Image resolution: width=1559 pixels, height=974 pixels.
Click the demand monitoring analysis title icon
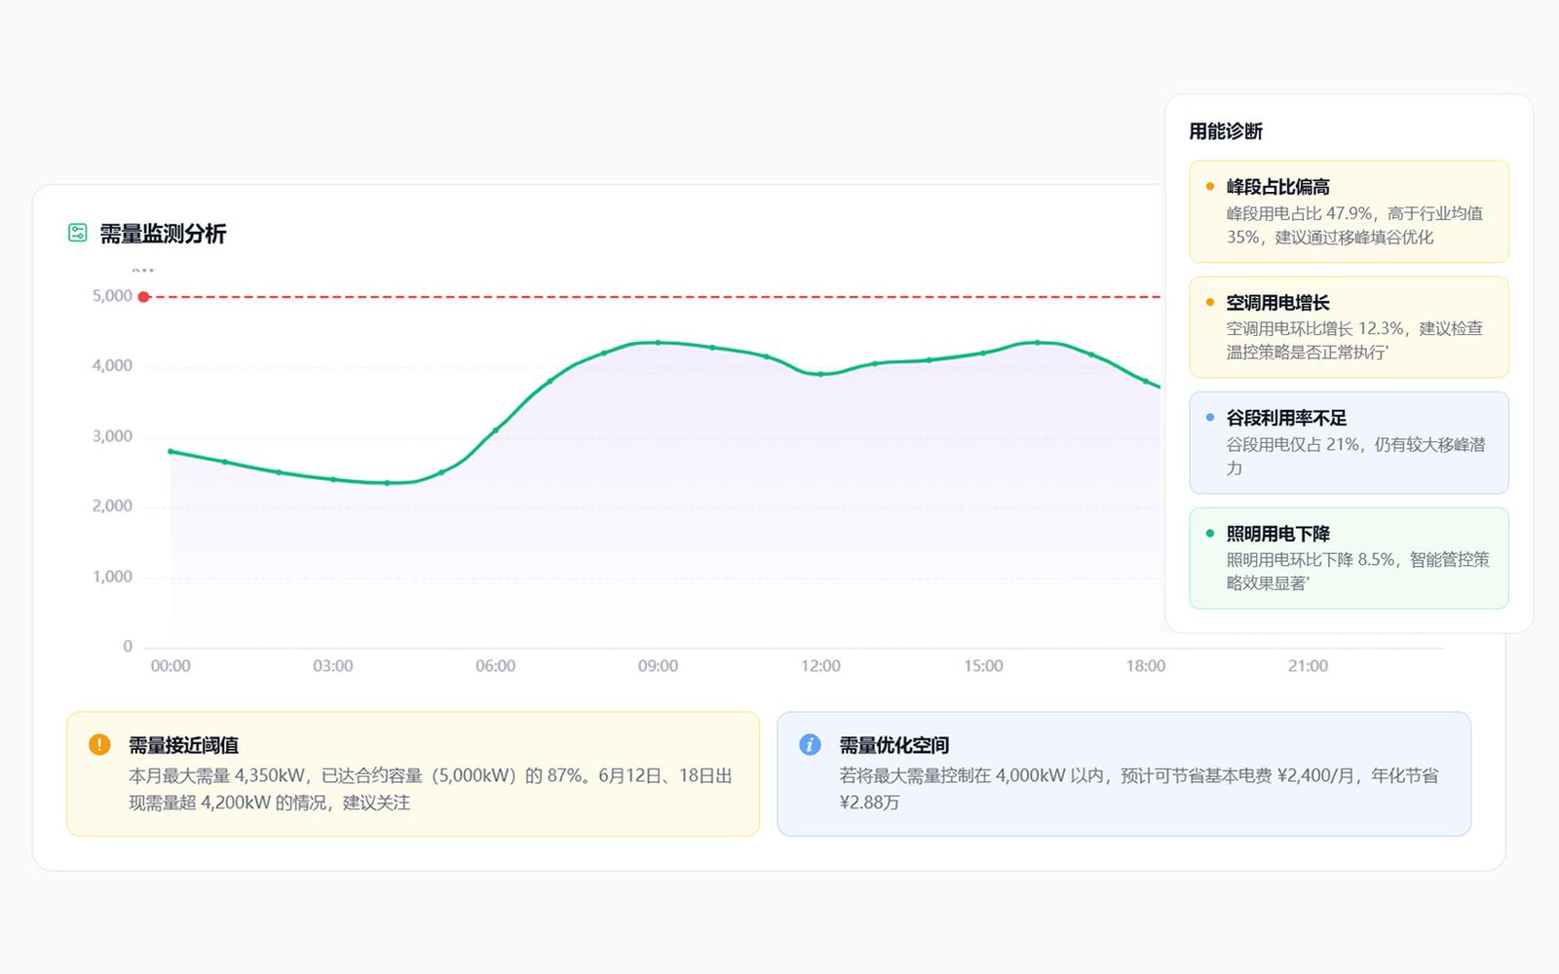[x=78, y=233]
